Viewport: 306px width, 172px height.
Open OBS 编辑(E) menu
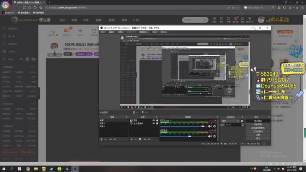(112, 32)
